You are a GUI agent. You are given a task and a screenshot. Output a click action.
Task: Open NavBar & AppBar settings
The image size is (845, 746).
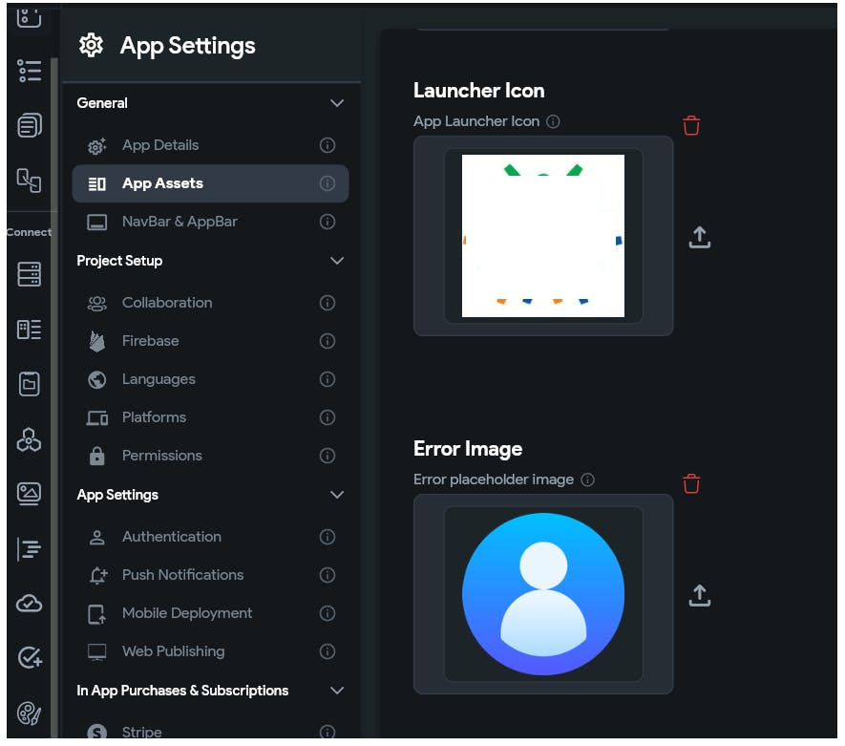tap(210, 222)
